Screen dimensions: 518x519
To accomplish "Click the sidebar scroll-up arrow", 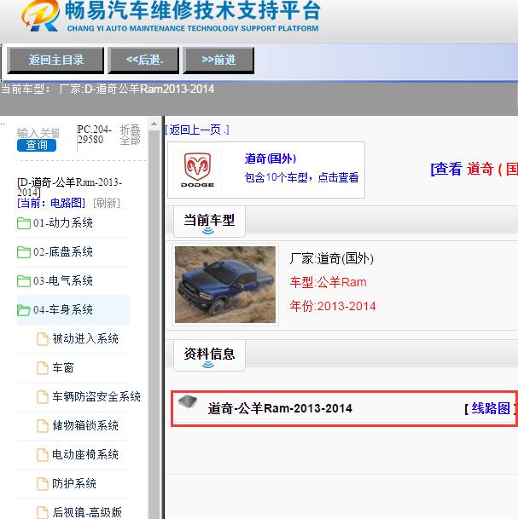I will tap(154, 124).
